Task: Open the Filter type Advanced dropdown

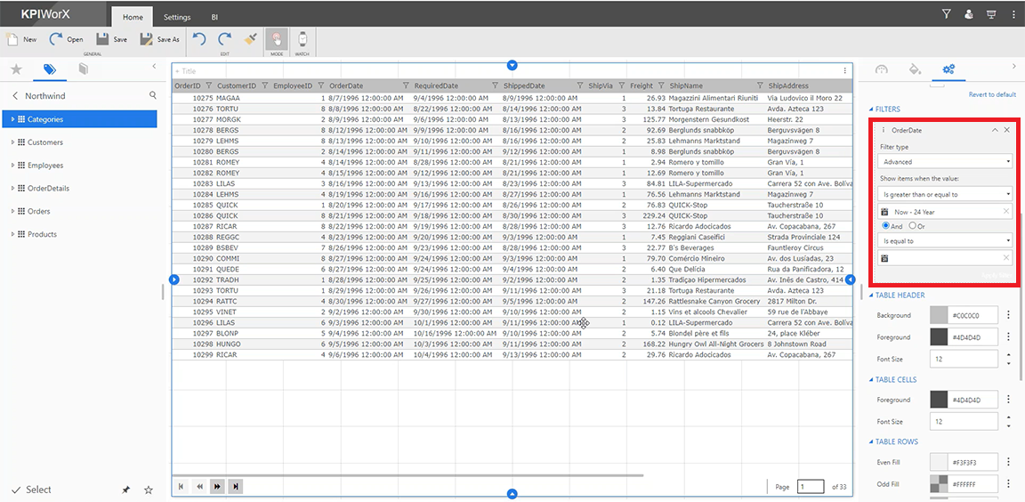Action: (945, 161)
